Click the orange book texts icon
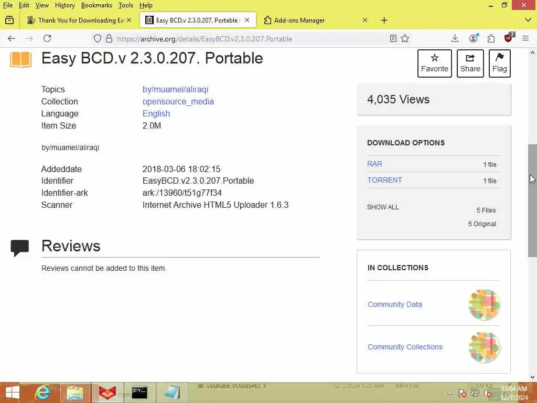The height and width of the screenshot is (403, 537). (21, 60)
